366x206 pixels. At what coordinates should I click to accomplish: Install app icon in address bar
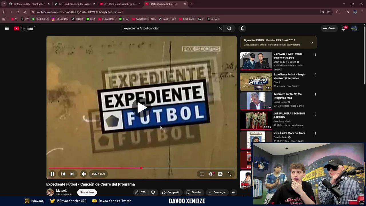point(322,12)
